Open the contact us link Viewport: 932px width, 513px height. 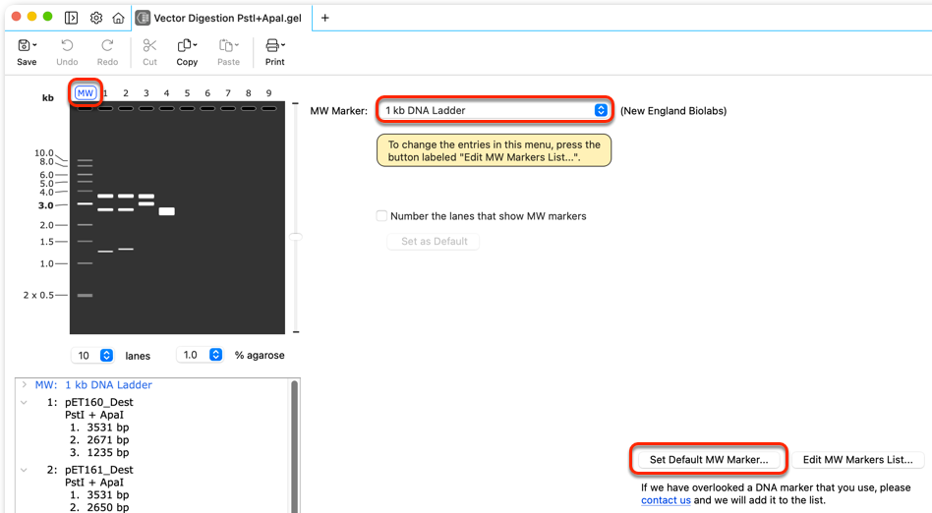(666, 500)
